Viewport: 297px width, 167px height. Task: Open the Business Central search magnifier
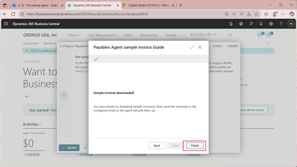tap(251, 24)
